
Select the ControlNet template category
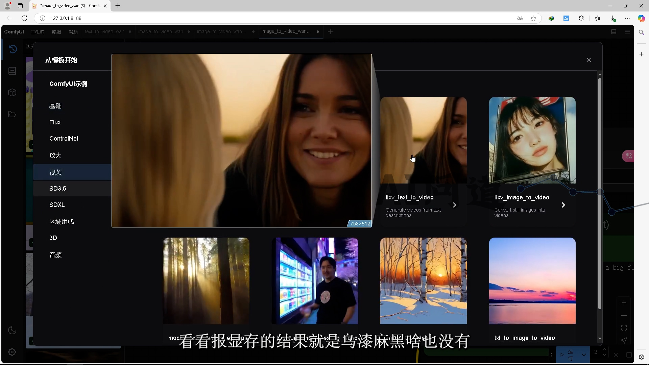point(64,139)
